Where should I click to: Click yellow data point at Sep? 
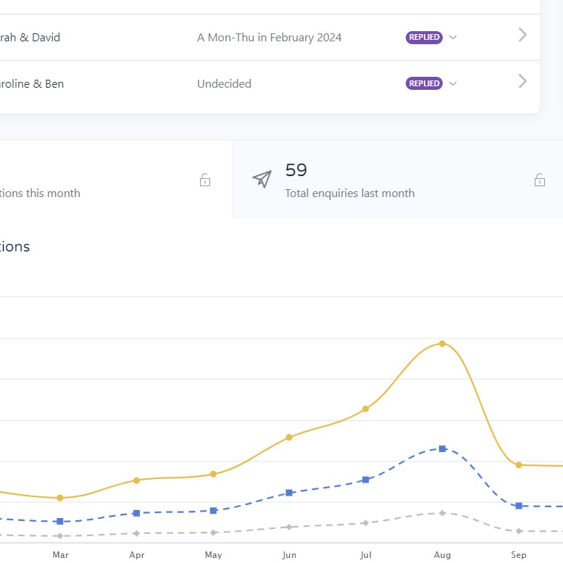[519, 464]
